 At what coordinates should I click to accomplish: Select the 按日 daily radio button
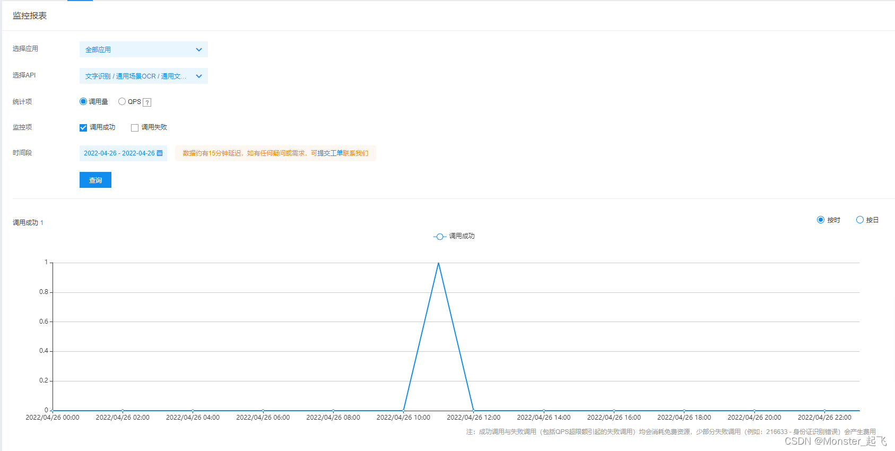[860, 220]
